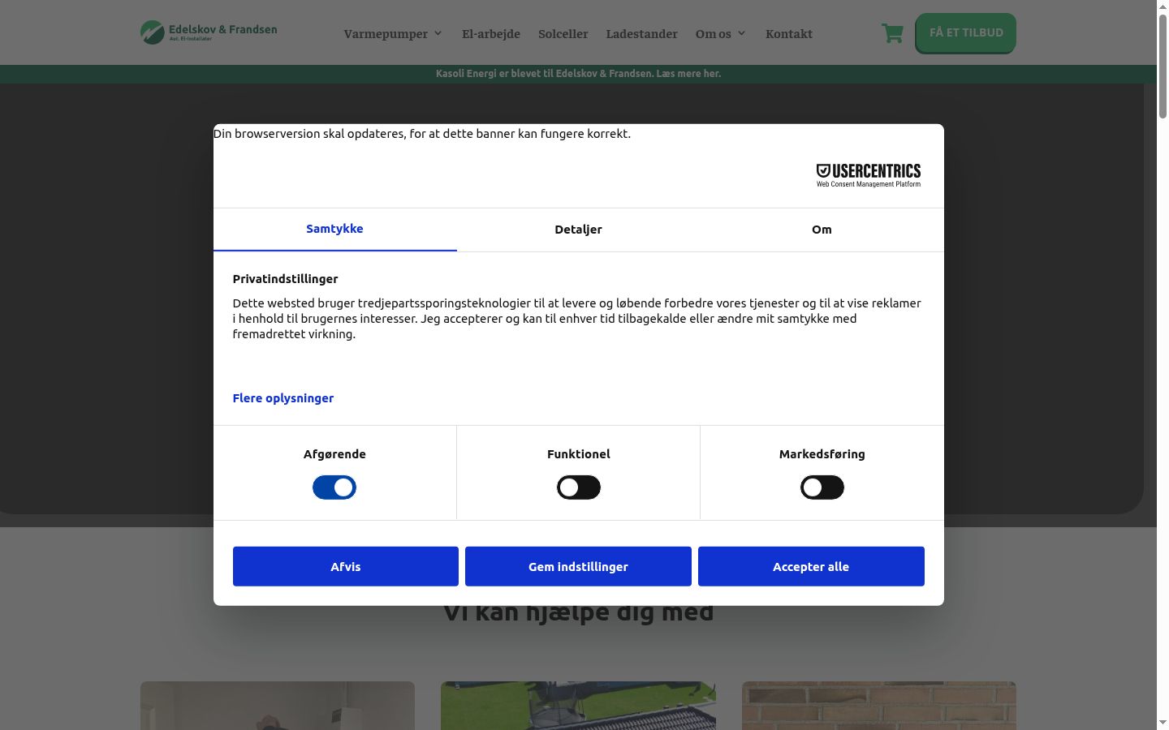Open the Ladestander menu item
Image resolution: width=1169 pixels, height=730 pixels.
(x=641, y=33)
